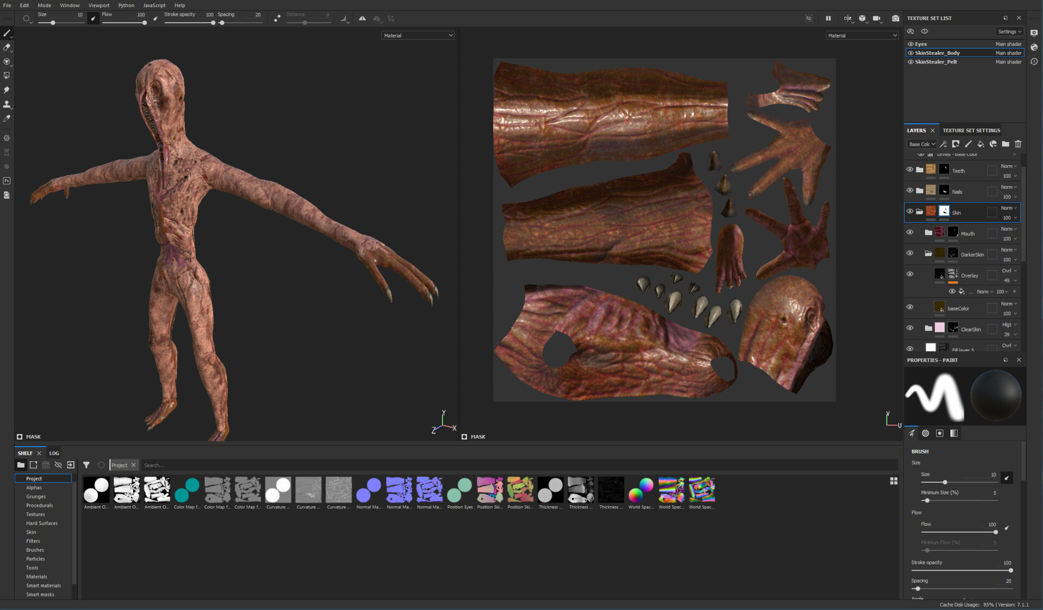This screenshot has width=1043, height=610.
Task: Select the Smudge tool
Action: 7,90
